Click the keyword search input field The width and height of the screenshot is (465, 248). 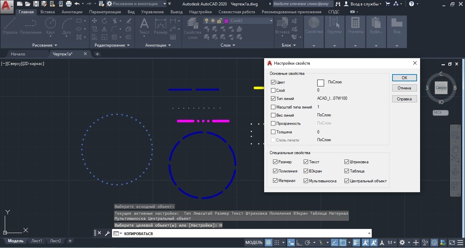click(x=303, y=4)
